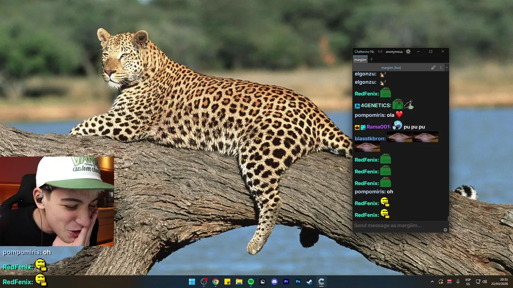Image resolution: width=513 pixels, height=288 pixels.
Task: Open Discord from taskbar
Action: click(274, 282)
